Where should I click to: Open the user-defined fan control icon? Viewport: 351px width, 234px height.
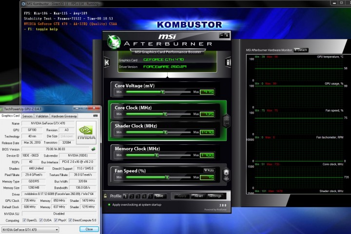[226, 175]
